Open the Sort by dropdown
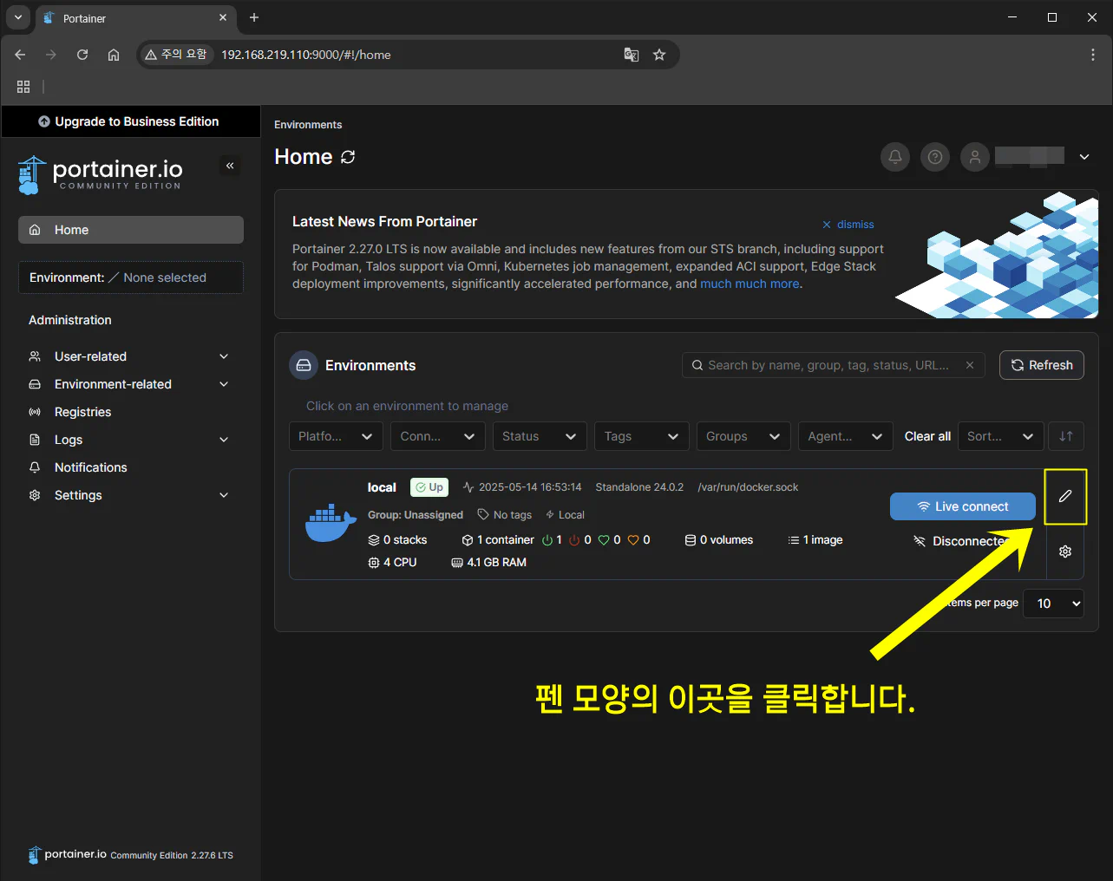The height and width of the screenshot is (881, 1113). click(x=1001, y=436)
